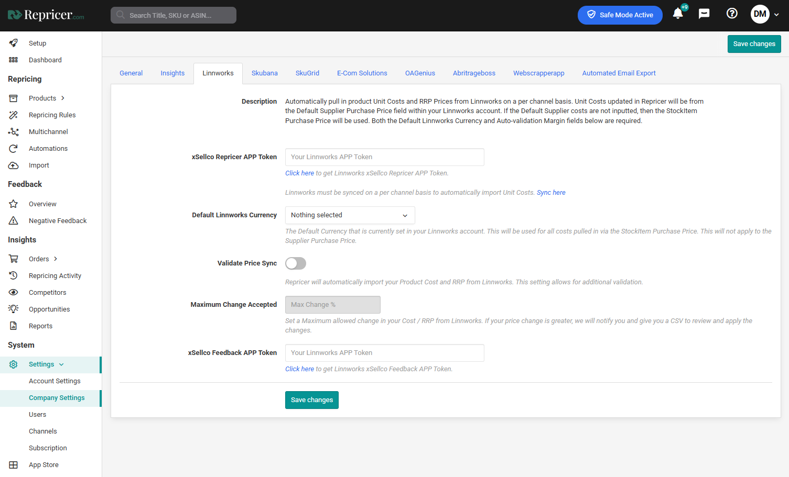
Task: Click the Feedback section heading
Action: (25, 184)
